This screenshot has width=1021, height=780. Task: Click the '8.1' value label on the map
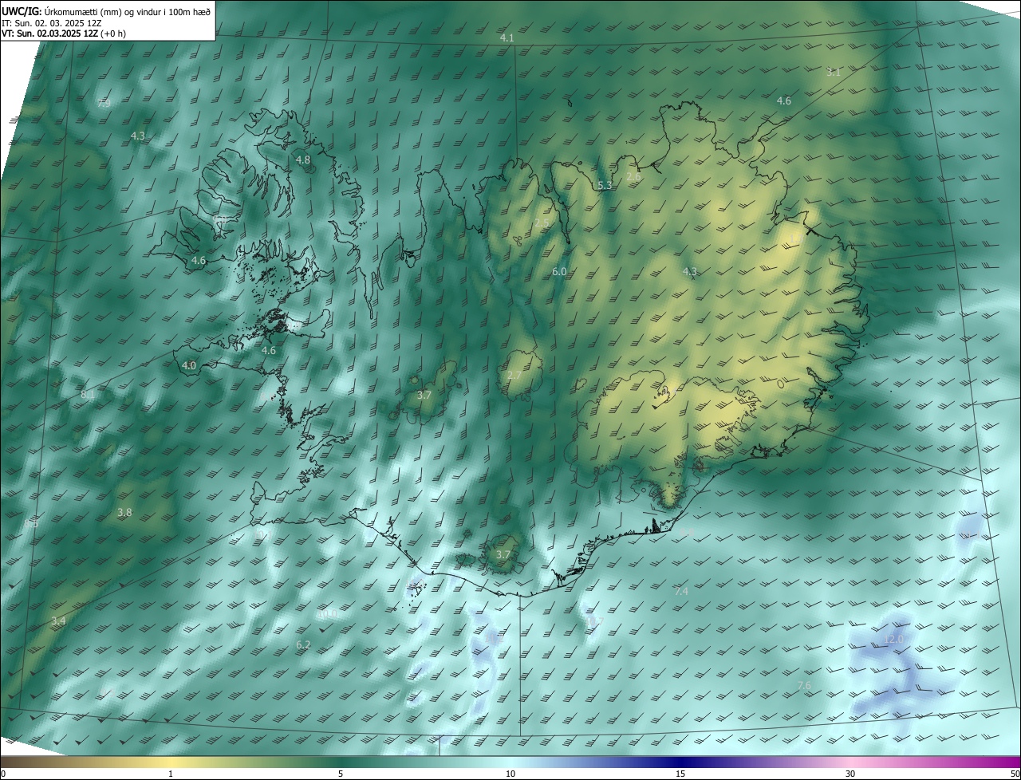tap(88, 394)
